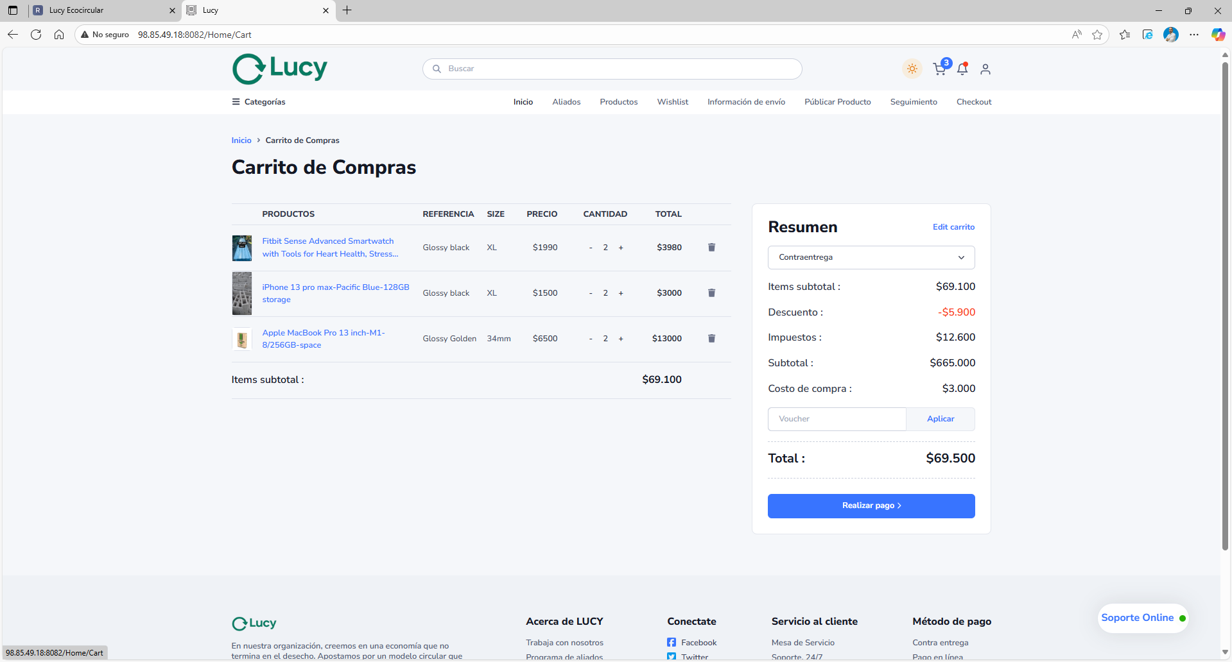The height and width of the screenshot is (662, 1232).
Task: Switch to the Lucy Ecocircular browser tab
Action: (x=103, y=10)
